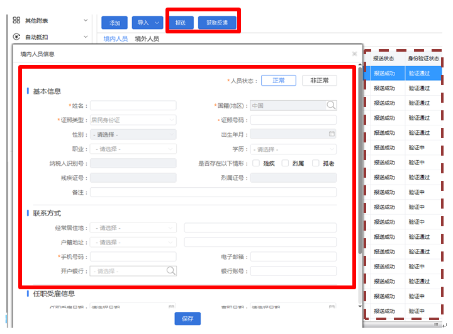Check the 残疾 checkbox
This screenshot has height=334, width=453.
click(257, 163)
